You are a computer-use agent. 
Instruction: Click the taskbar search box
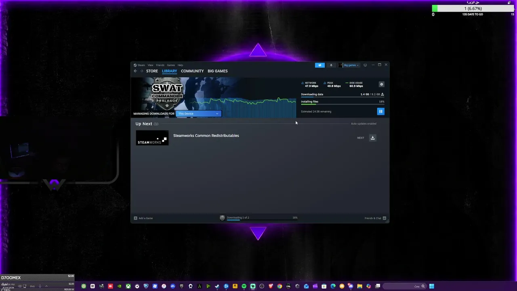pyautogui.click(x=405, y=287)
